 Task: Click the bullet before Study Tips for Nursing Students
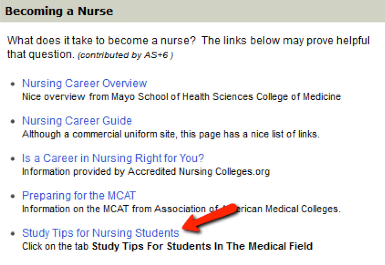(13, 233)
